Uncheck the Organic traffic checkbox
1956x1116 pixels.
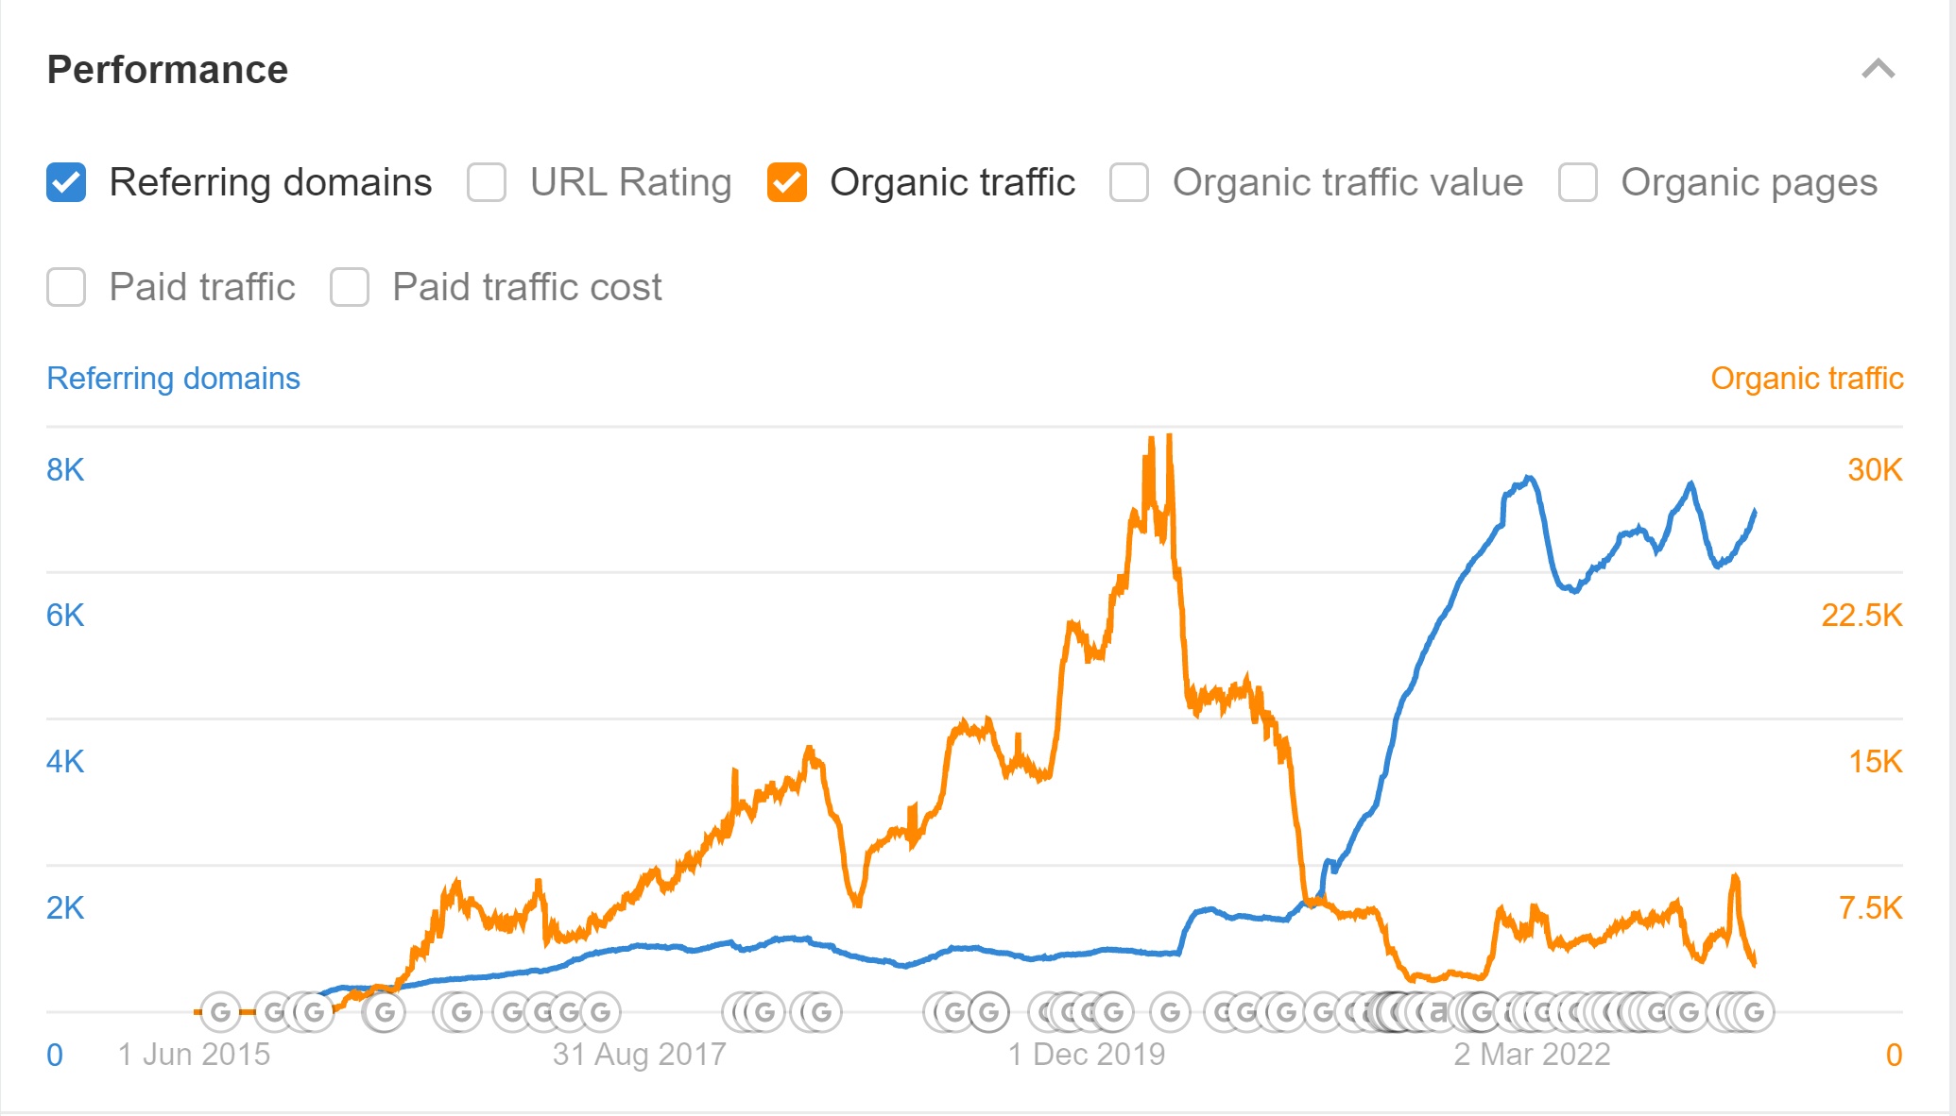pyautogui.click(x=787, y=182)
